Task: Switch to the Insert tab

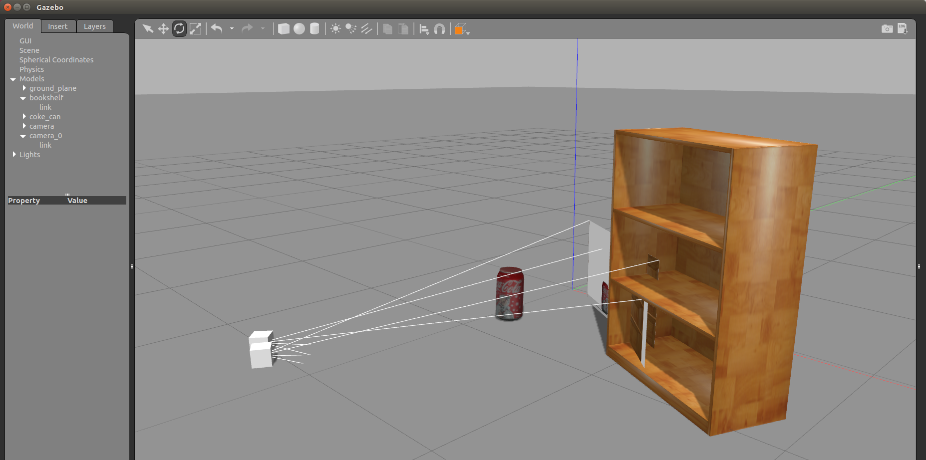Action: [58, 26]
